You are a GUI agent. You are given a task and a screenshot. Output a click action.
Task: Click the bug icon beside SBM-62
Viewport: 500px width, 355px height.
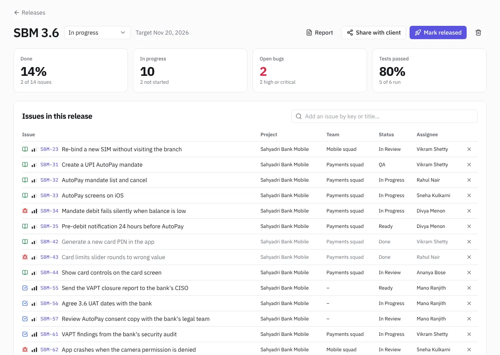(25, 350)
